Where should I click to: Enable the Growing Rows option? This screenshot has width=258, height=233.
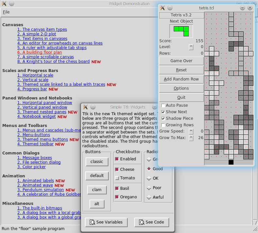pos(163,125)
